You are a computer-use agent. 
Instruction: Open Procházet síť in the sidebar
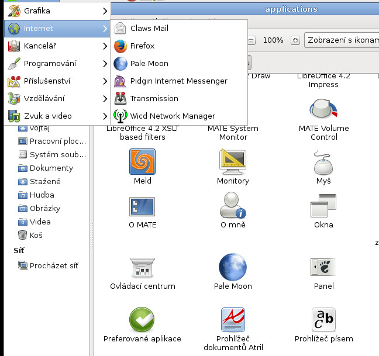(x=48, y=265)
